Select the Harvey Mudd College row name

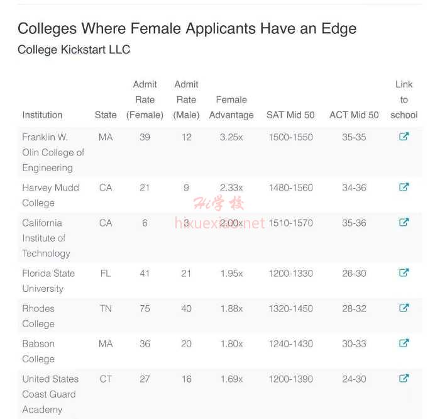[50, 195]
